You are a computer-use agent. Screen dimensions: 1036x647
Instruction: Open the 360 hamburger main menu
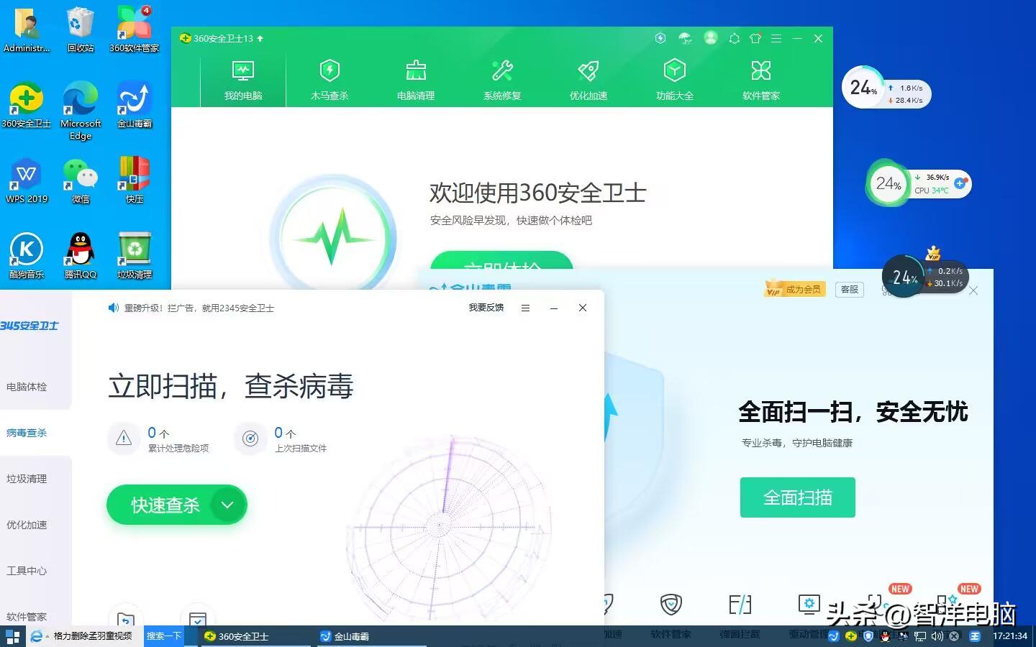point(776,38)
